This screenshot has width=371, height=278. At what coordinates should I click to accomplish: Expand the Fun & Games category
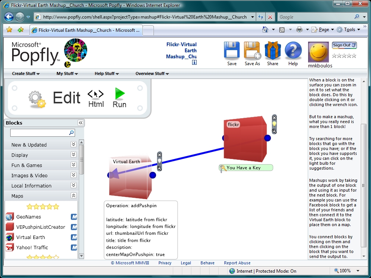[x=74, y=165]
